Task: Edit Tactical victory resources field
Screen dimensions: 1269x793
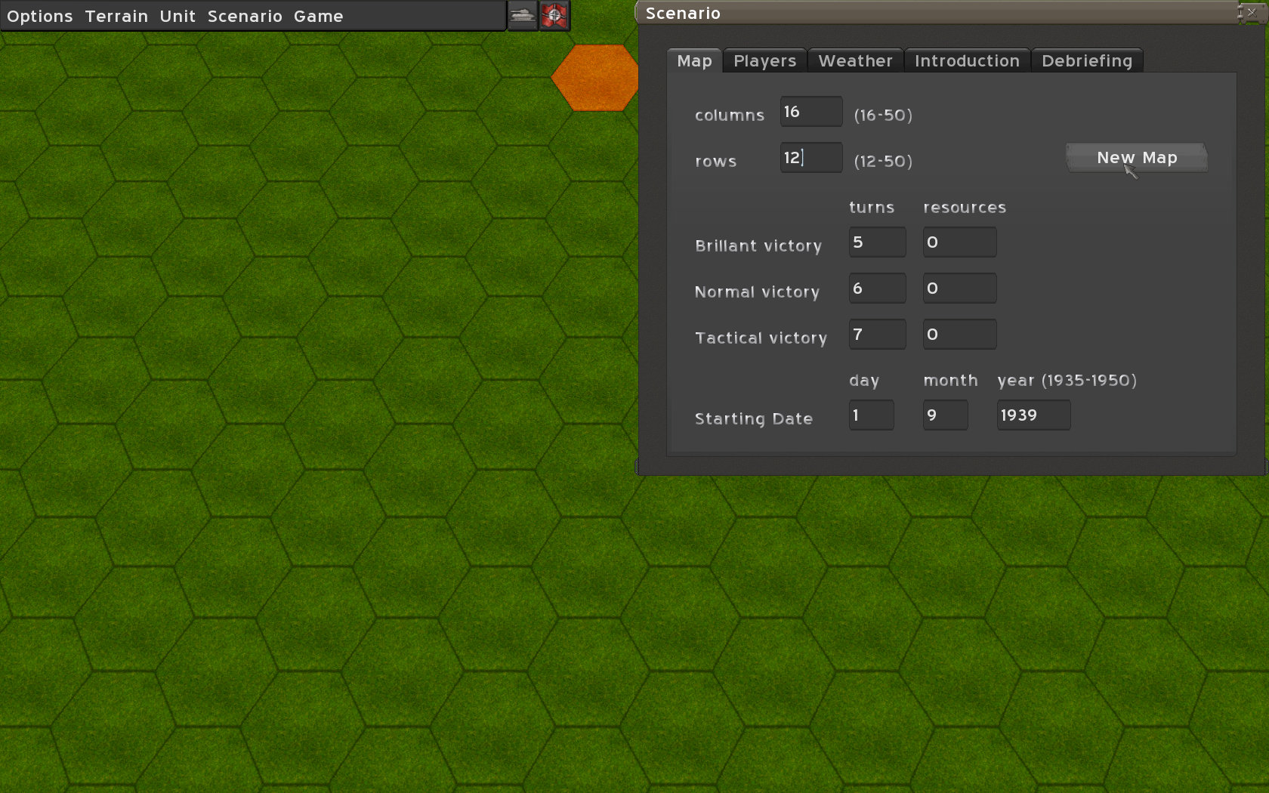Action: click(959, 335)
